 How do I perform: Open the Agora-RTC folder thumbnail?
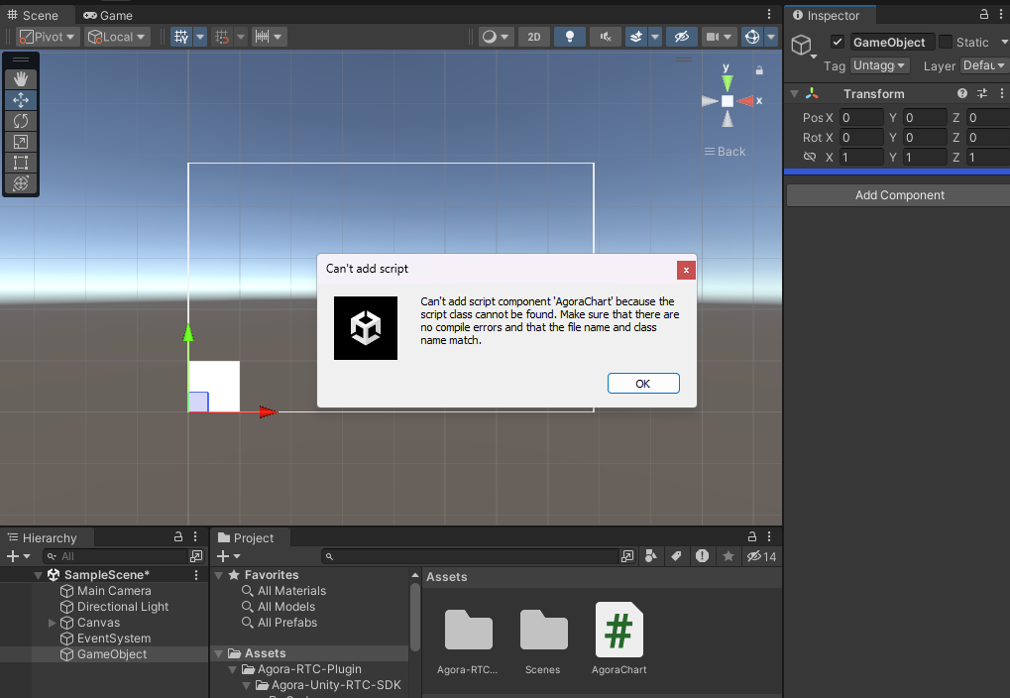468,639
